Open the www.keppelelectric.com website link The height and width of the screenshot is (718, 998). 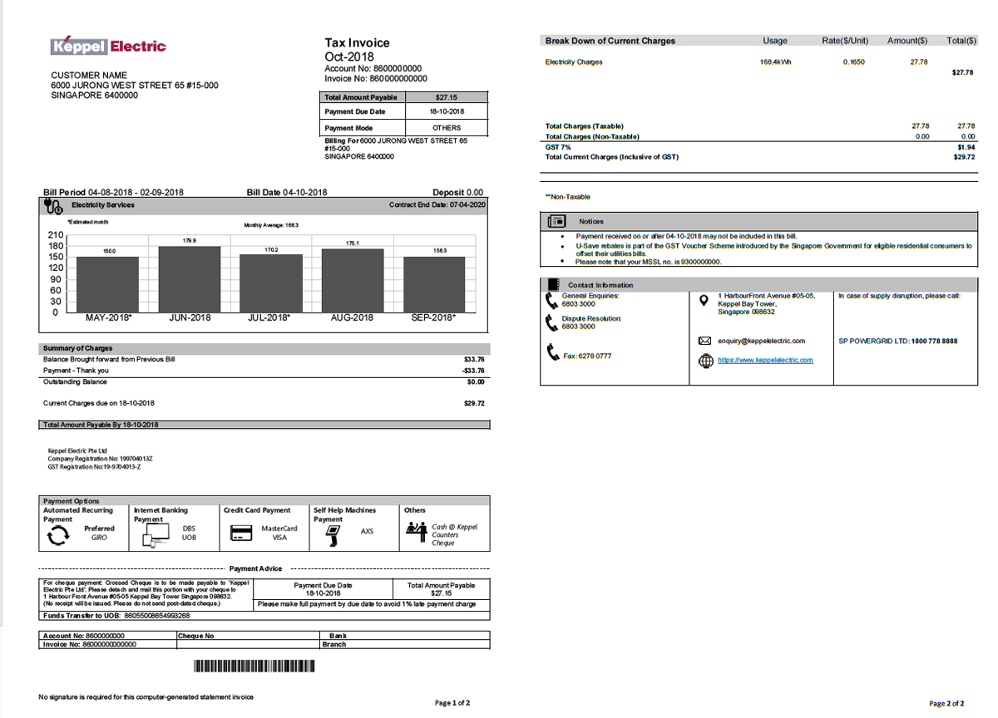pos(765,360)
